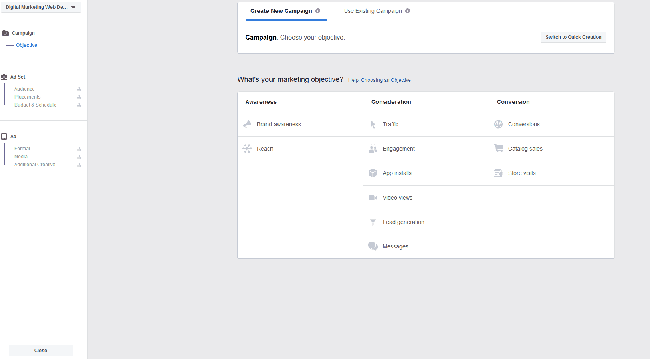Select Format in the Ad tree
Screen dimensions: 650x359
coord(22,149)
